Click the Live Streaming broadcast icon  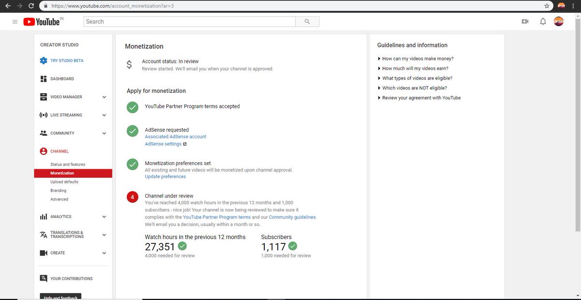click(44, 115)
